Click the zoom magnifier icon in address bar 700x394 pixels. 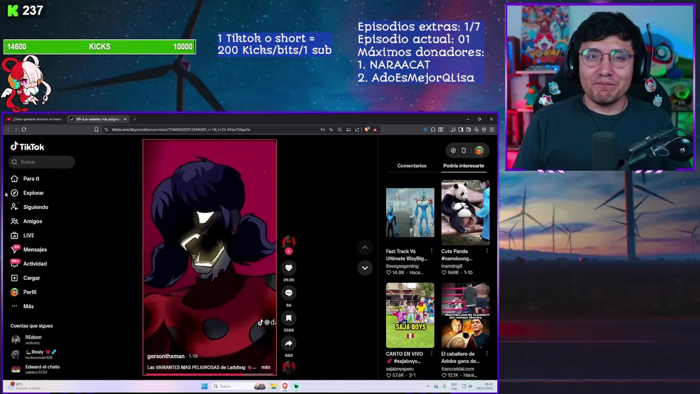coord(340,130)
